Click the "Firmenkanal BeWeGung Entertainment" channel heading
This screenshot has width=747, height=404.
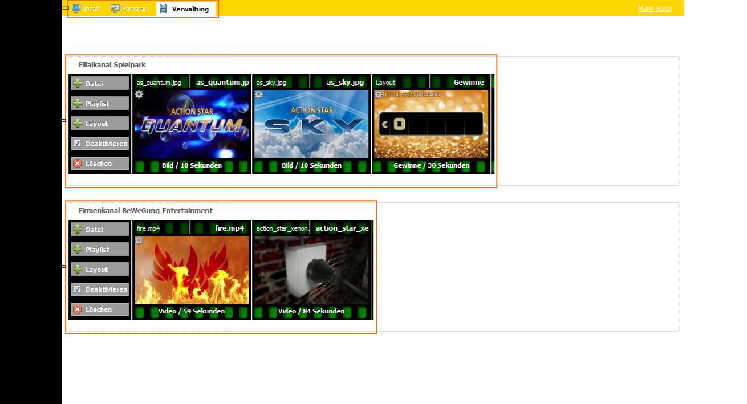tap(145, 211)
